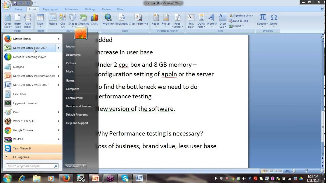Open Documents from Start menu
Viewport: 326px width, 183px height.
(x=73, y=55)
